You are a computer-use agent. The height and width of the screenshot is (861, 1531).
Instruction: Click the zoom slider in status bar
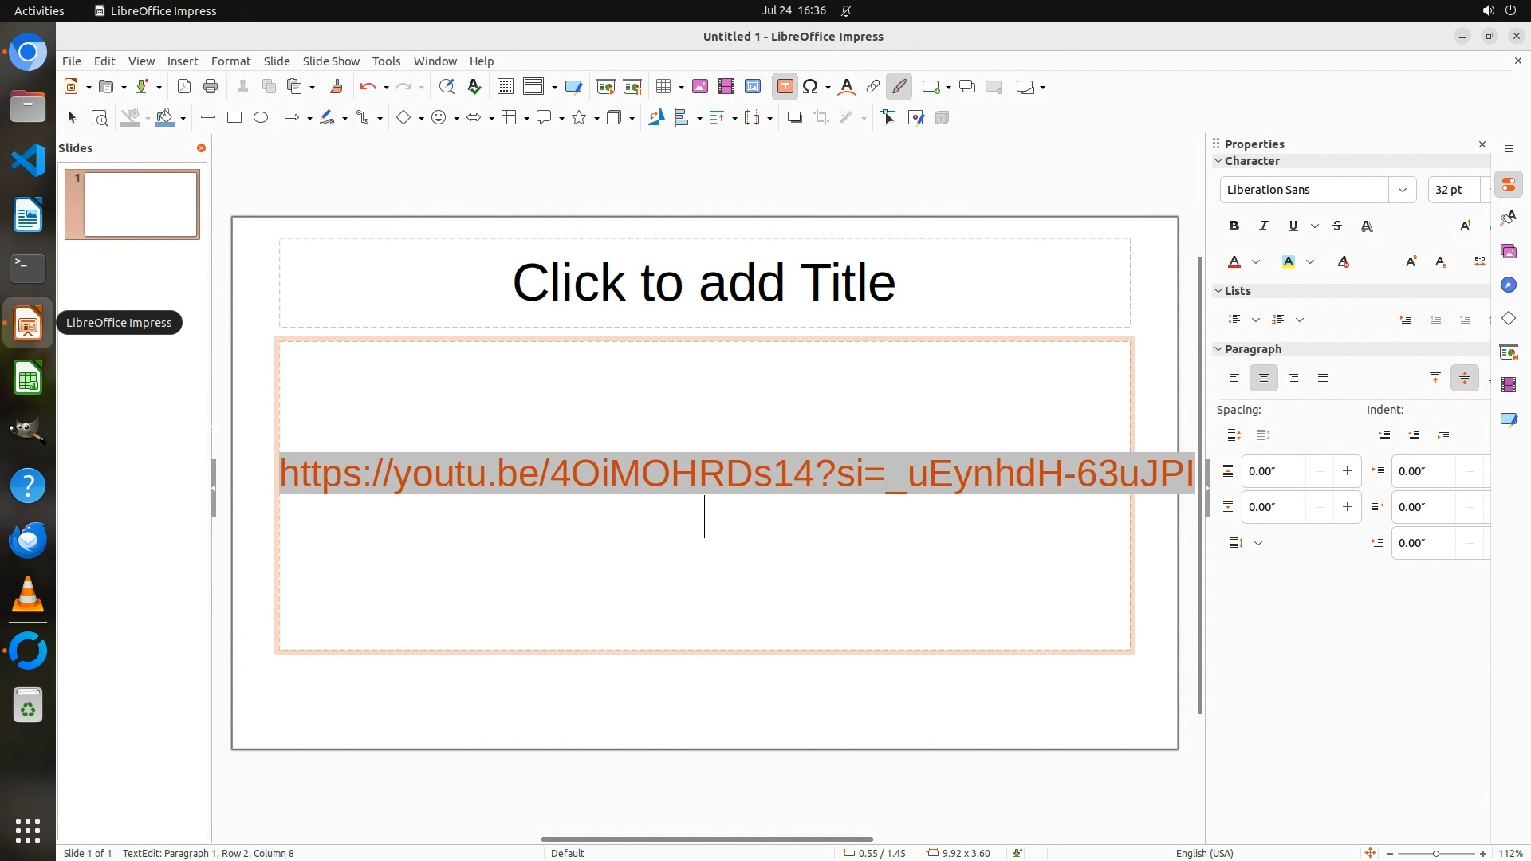pyautogui.click(x=1435, y=853)
